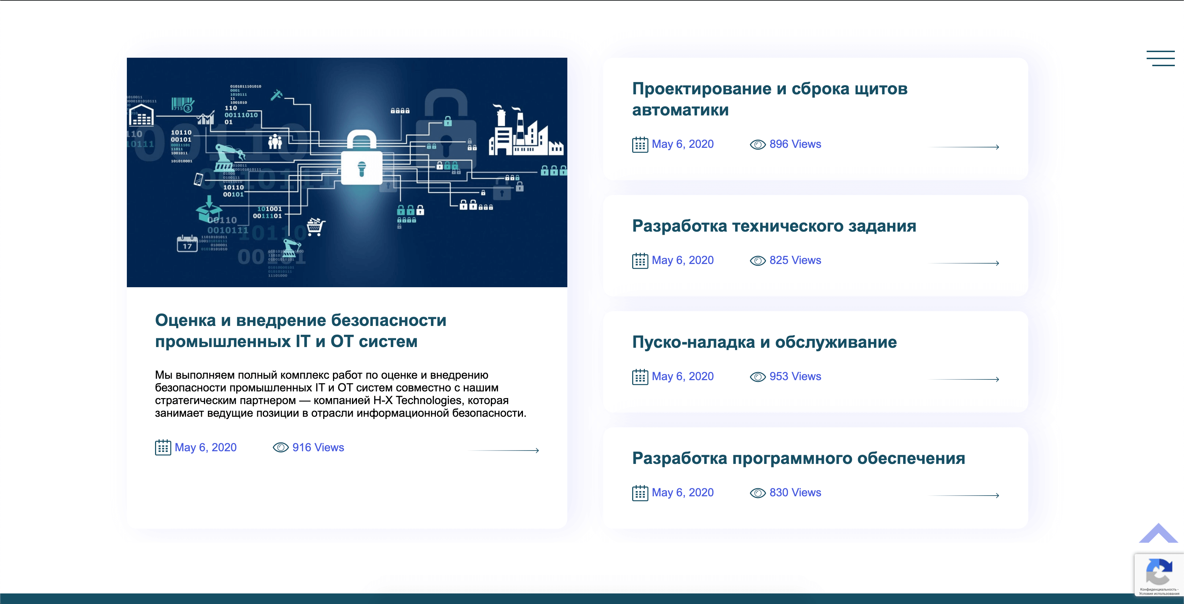Follow the arrow on Разработка технического задания card

pyautogui.click(x=964, y=263)
